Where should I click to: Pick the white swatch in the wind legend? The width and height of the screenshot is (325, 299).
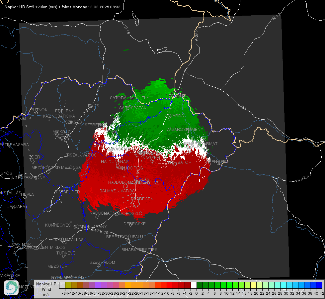[x=194, y=285]
